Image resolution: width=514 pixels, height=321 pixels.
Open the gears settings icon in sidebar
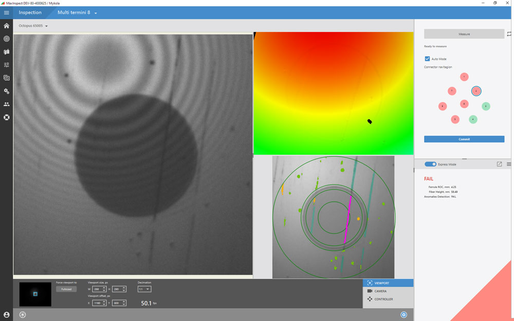click(x=6, y=91)
